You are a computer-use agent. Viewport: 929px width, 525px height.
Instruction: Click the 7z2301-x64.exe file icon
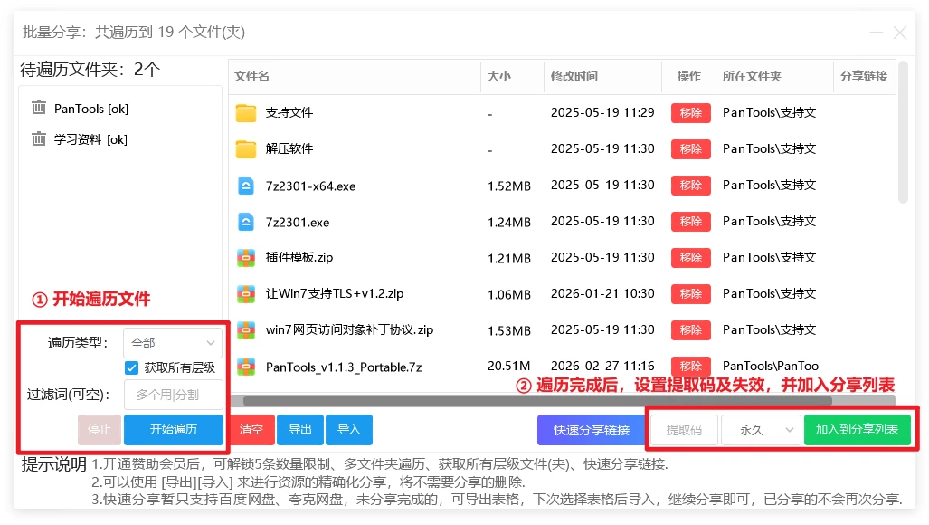[246, 186]
